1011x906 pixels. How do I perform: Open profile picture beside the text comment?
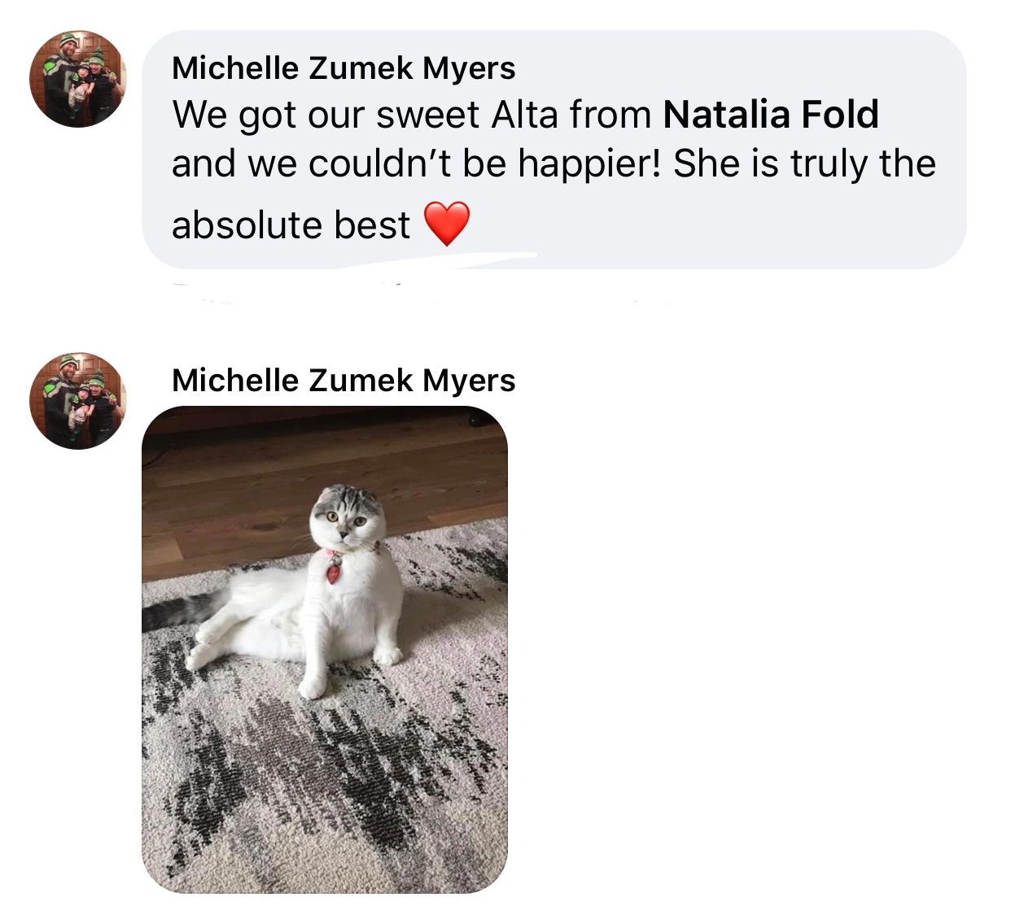[78, 79]
